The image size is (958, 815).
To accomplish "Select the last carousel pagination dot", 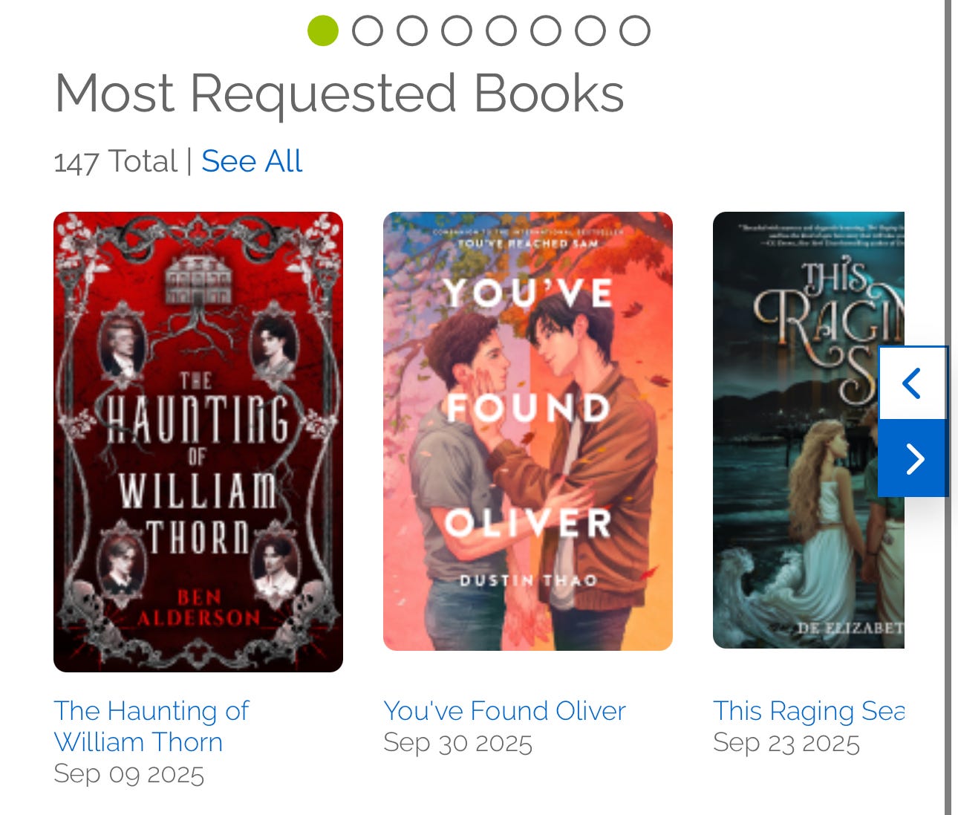I will pyautogui.click(x=635, y=30).
